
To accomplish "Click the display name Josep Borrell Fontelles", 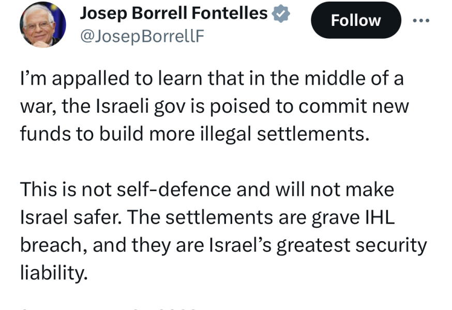I will (x=174, y=13).
